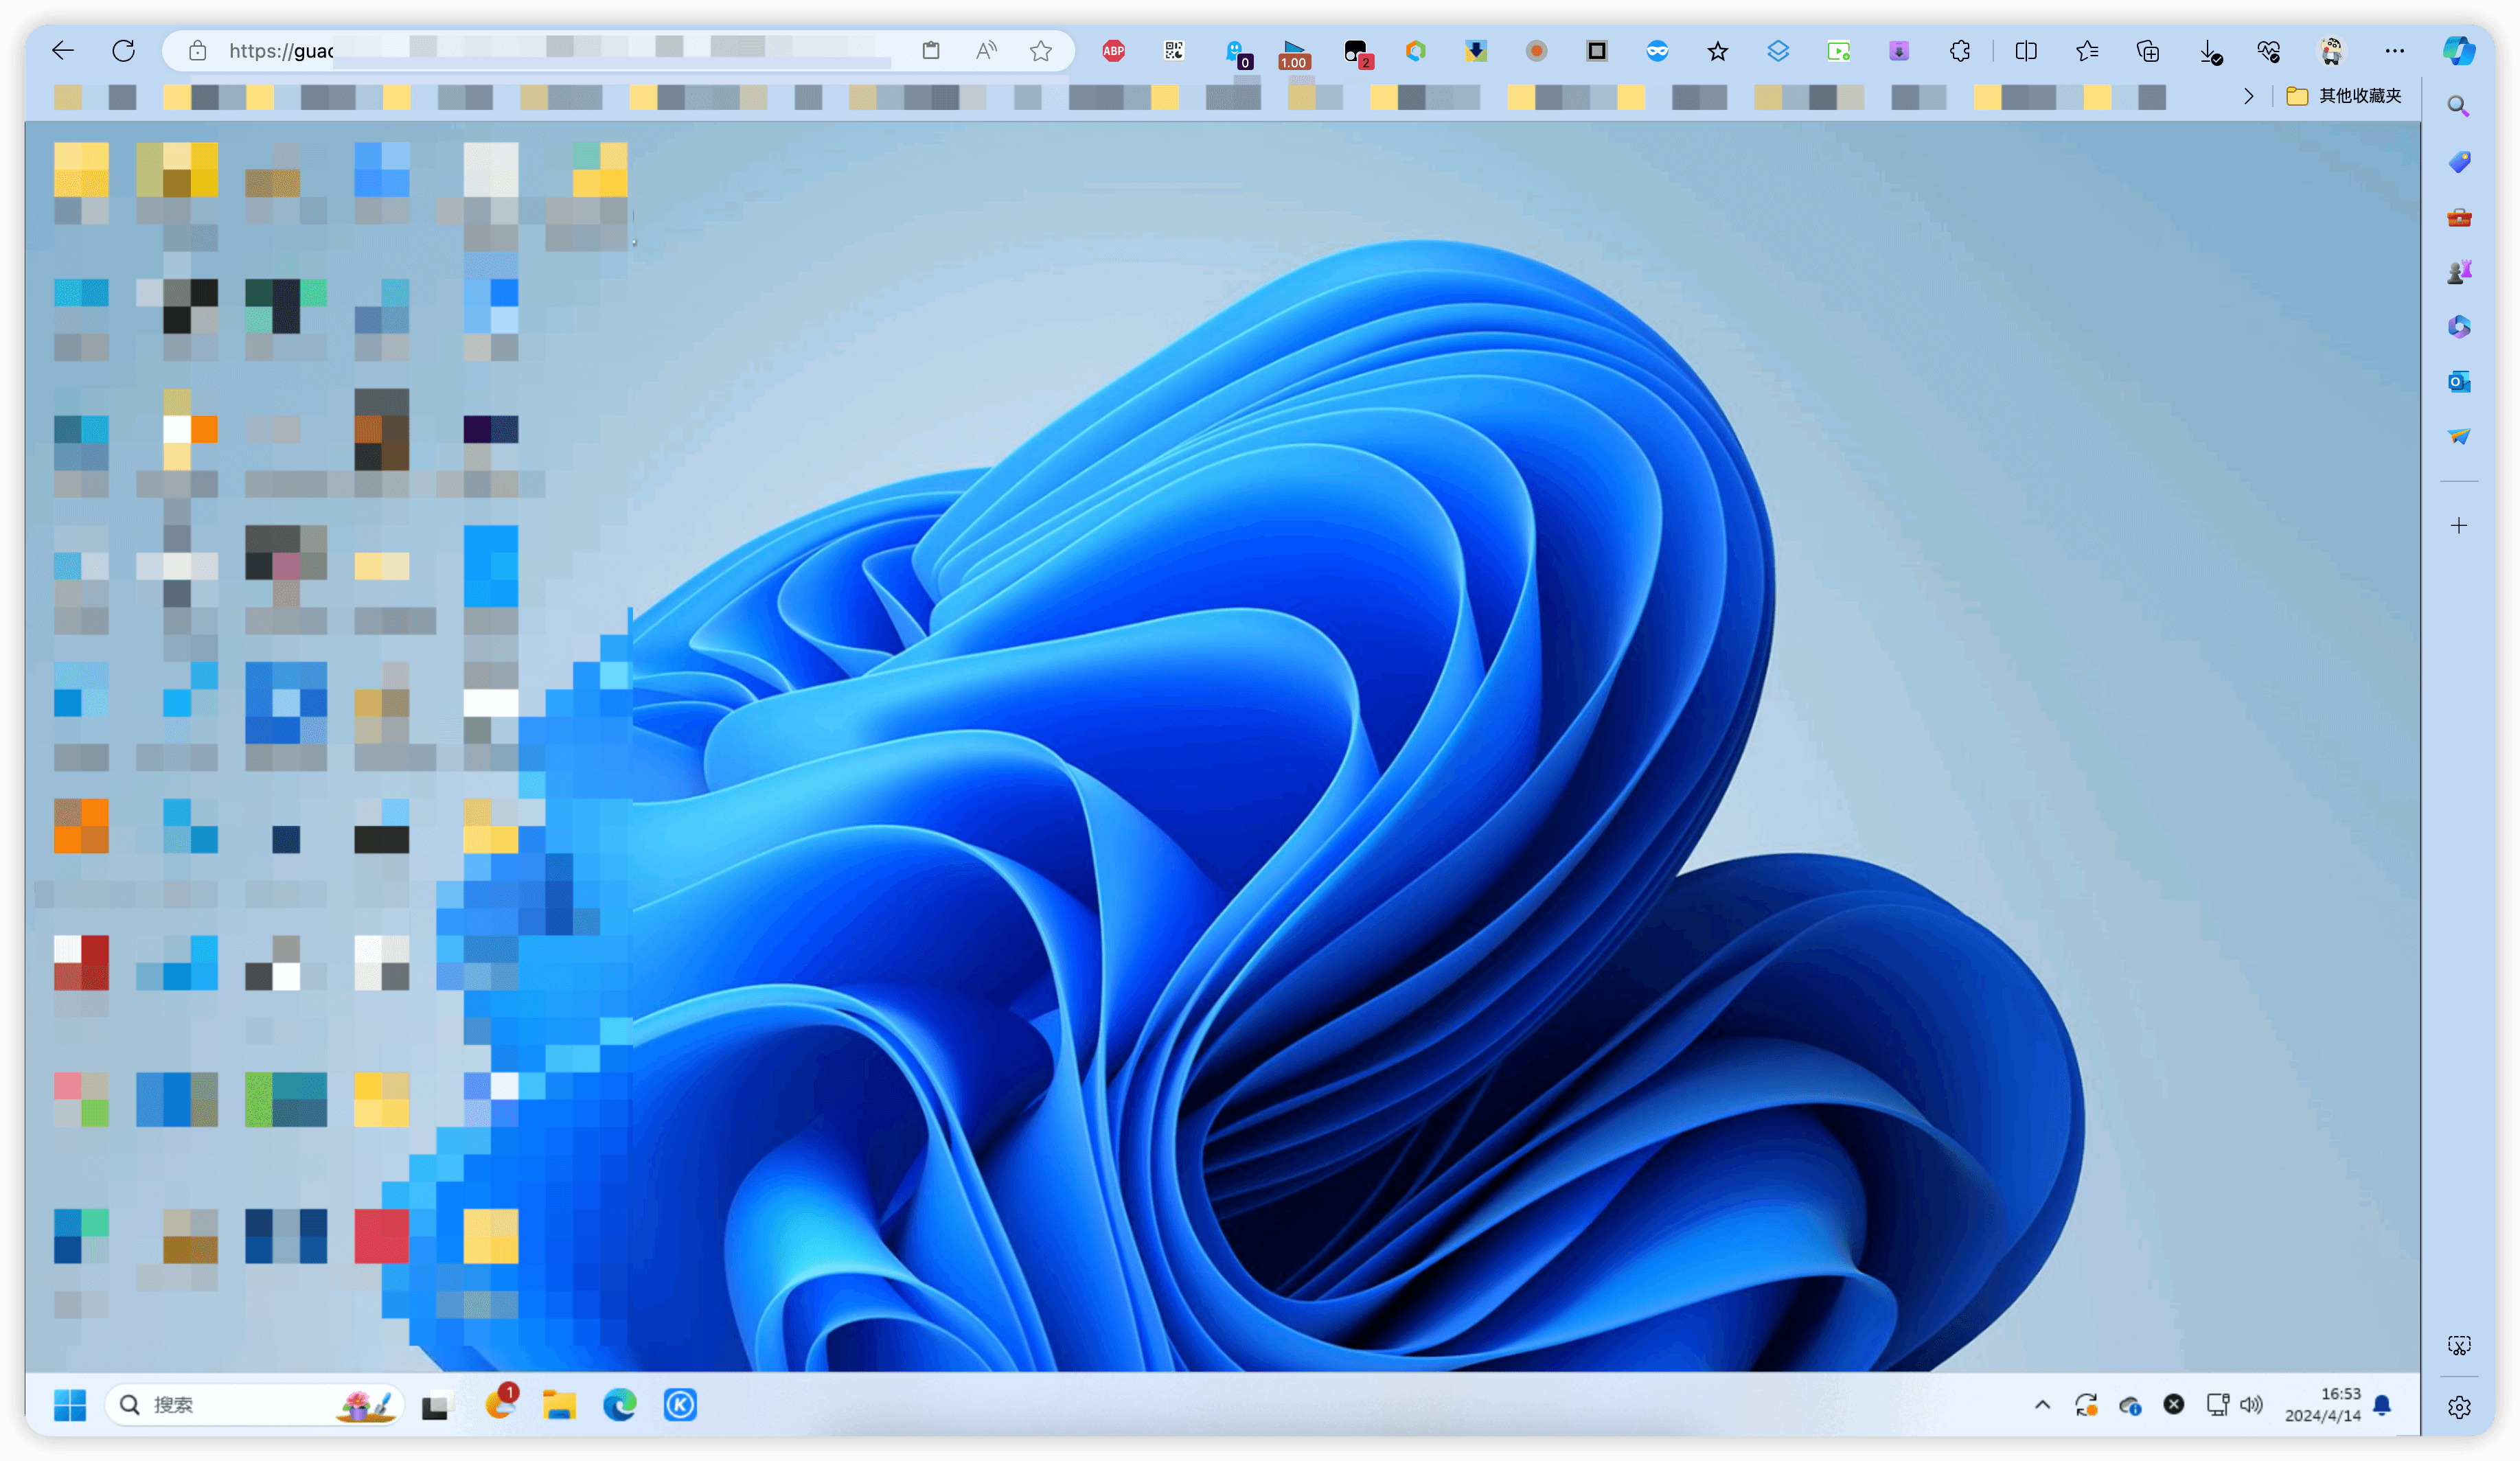Open sidebar Search

(x=2459, y=106)
